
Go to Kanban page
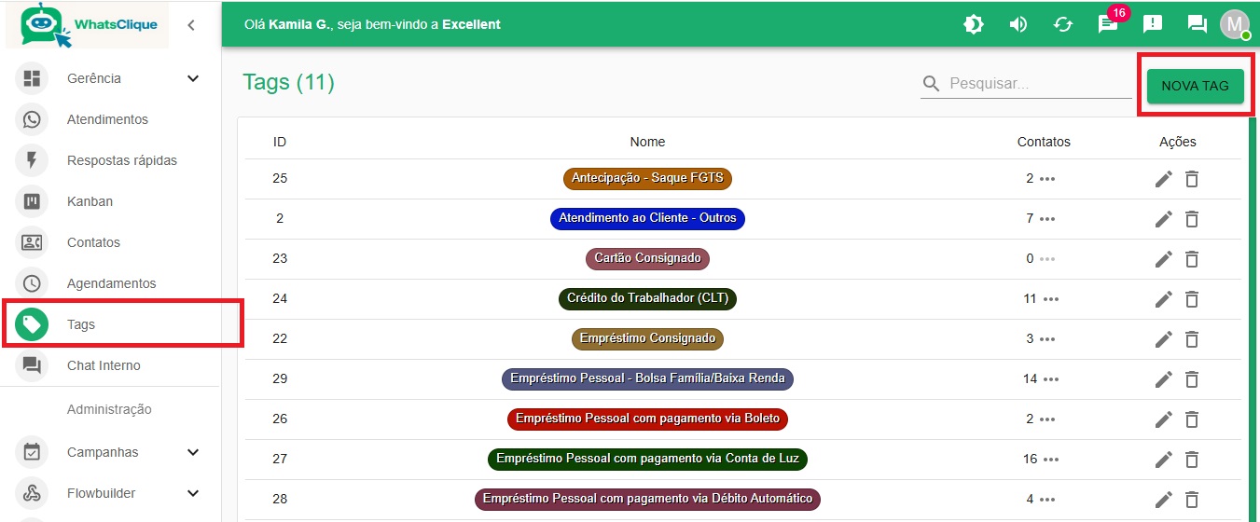tap(90, 201)
